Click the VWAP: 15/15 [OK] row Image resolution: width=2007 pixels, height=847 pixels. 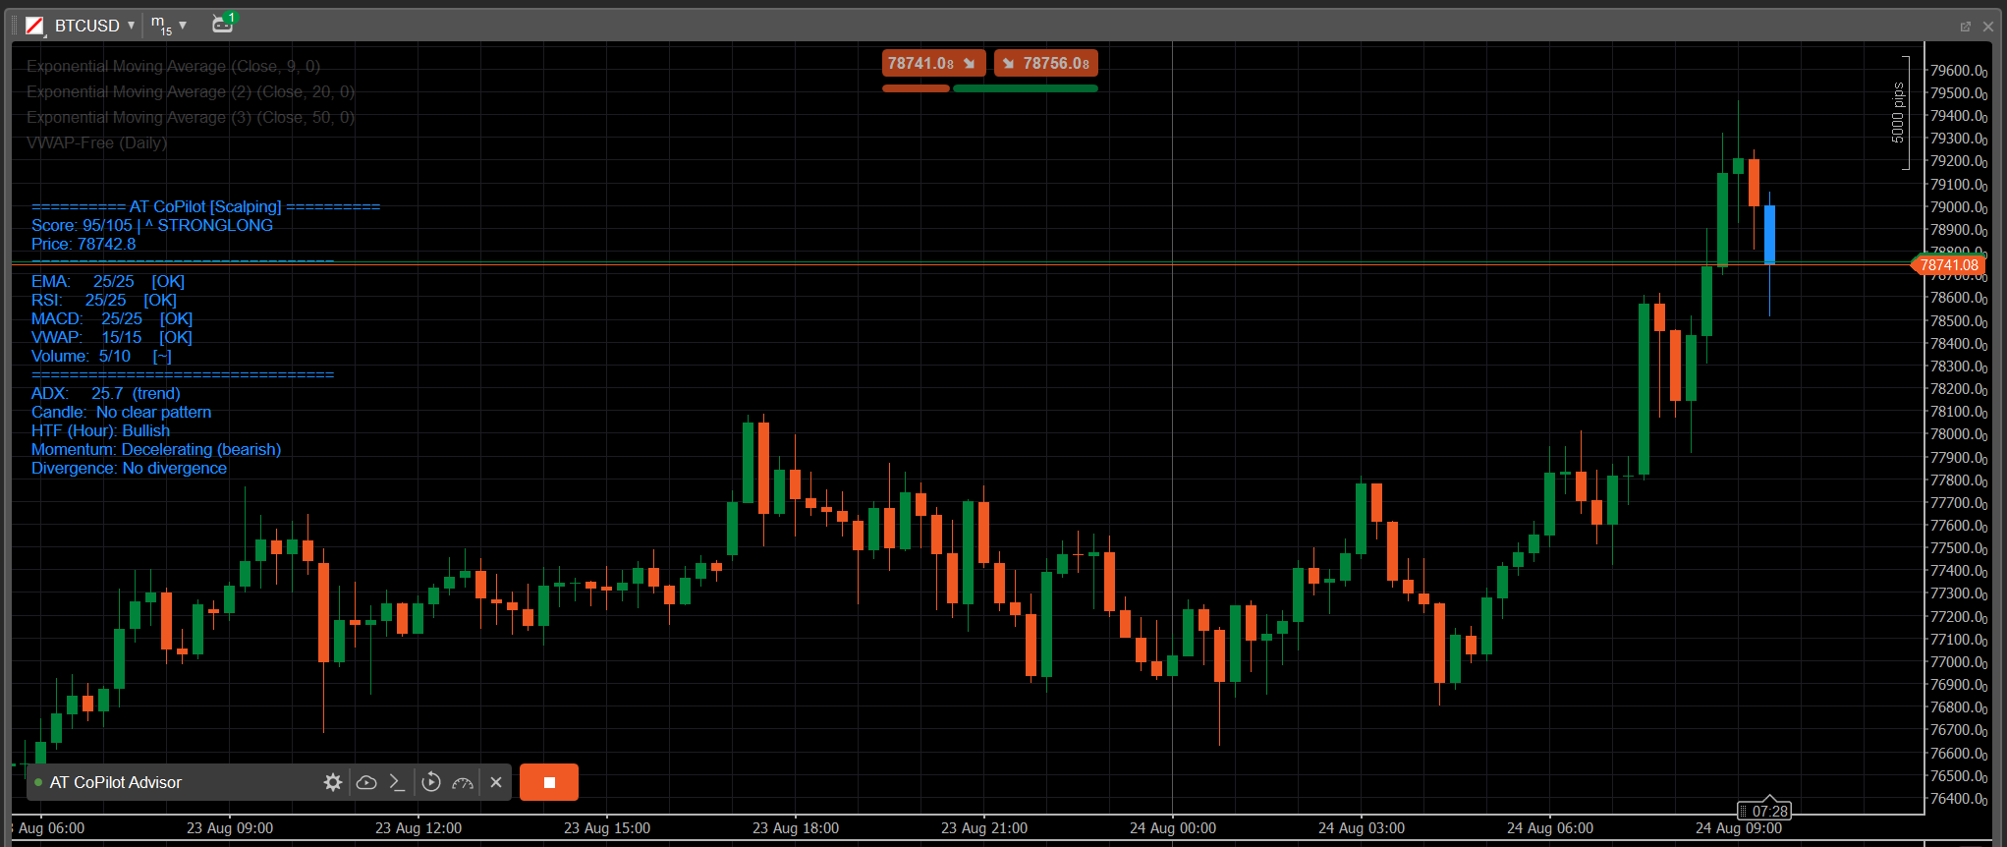coord(112,337)
